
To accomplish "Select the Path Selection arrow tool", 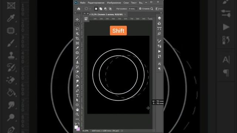I will tap(77, 100).
